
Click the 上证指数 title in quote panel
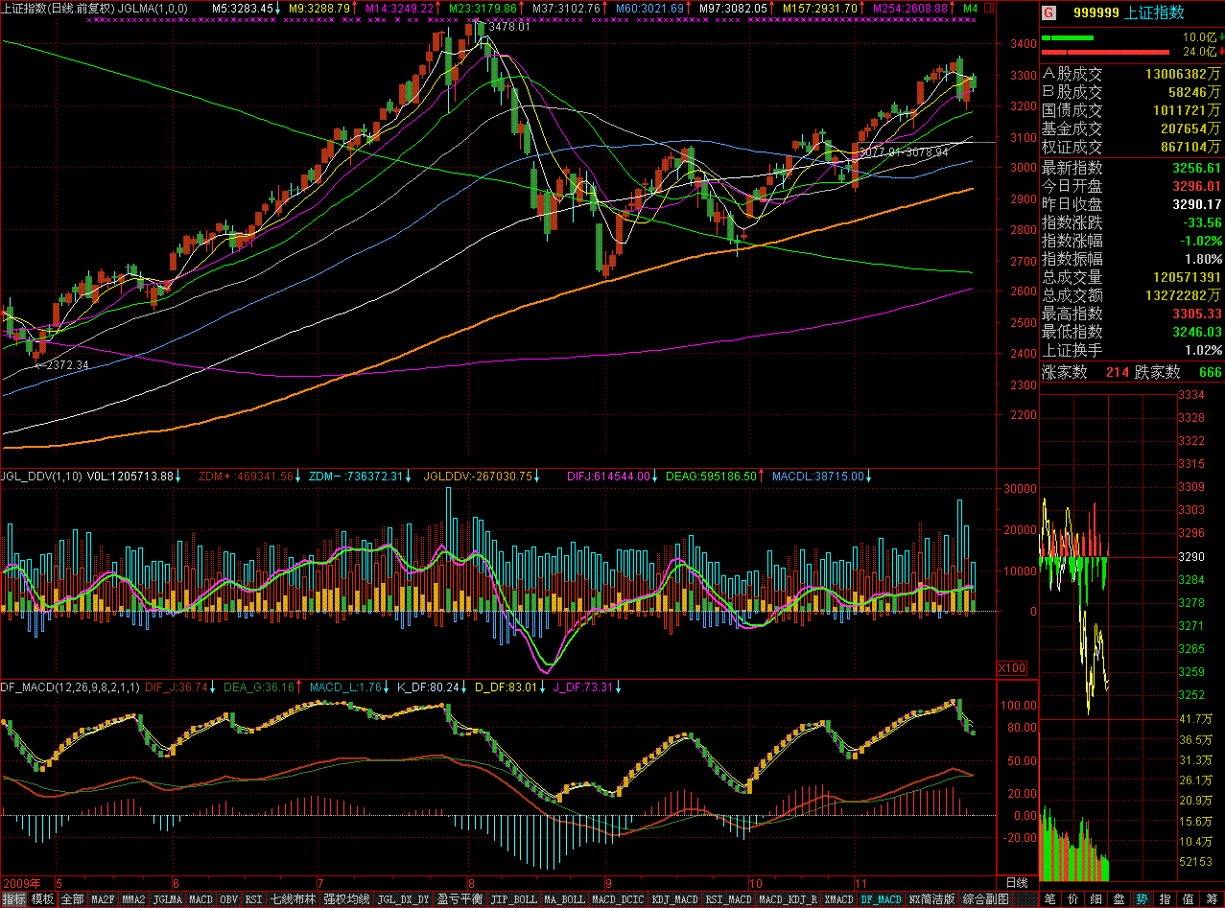1154,13
